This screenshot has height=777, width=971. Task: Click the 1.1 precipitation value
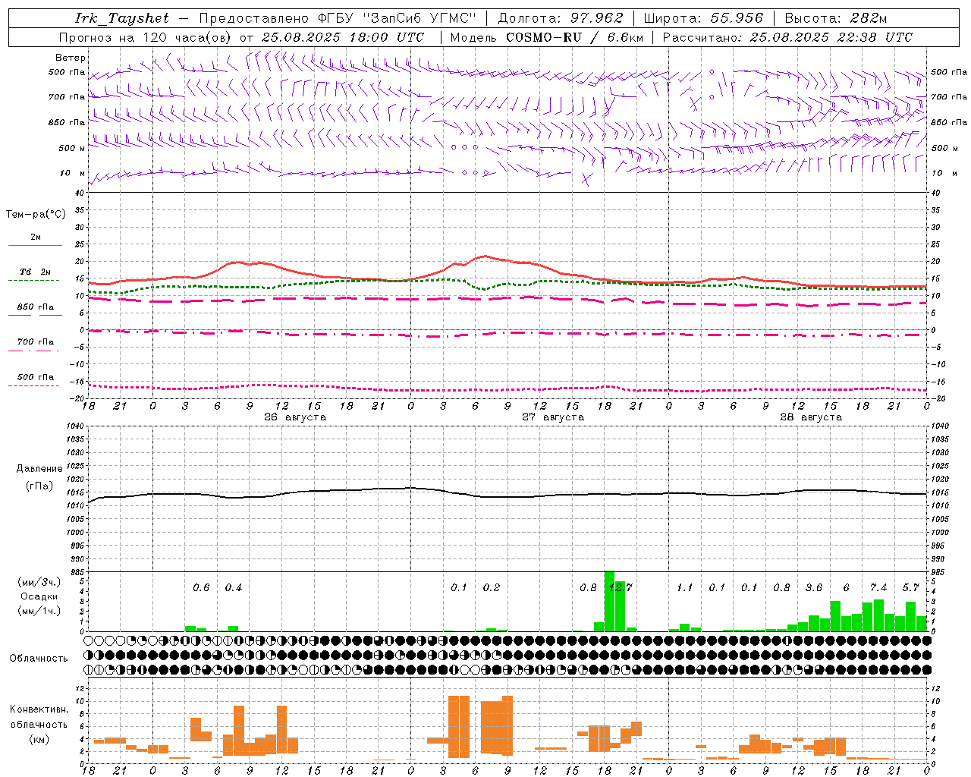[x=685, y=588]
